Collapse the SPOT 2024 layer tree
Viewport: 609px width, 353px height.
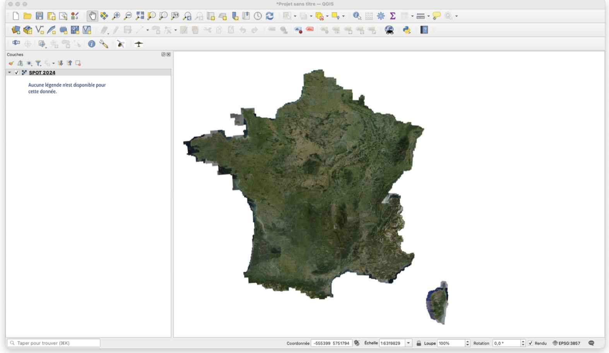click(10, 72)
